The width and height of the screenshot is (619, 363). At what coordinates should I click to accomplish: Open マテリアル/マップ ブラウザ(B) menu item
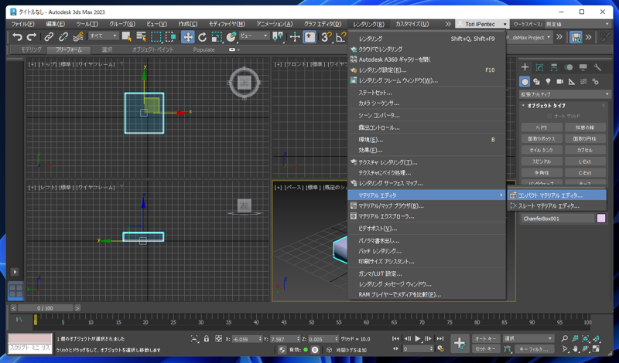tap(426, 205)
